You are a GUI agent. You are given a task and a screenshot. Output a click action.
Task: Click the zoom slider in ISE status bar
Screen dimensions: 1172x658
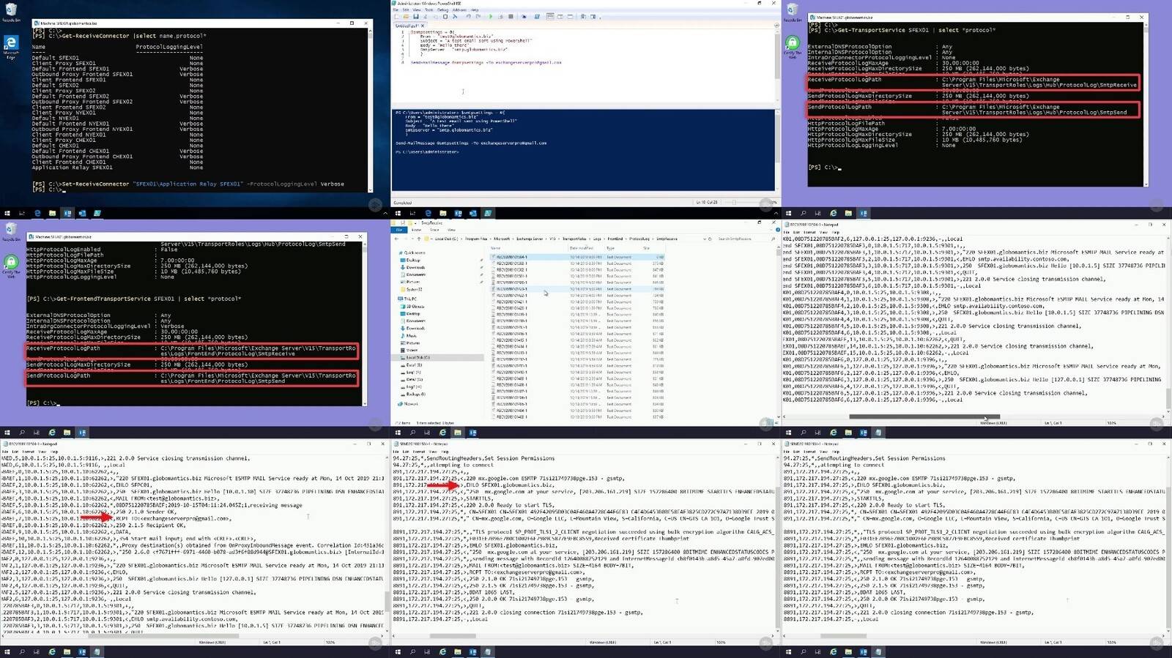[x=732, y=203]
